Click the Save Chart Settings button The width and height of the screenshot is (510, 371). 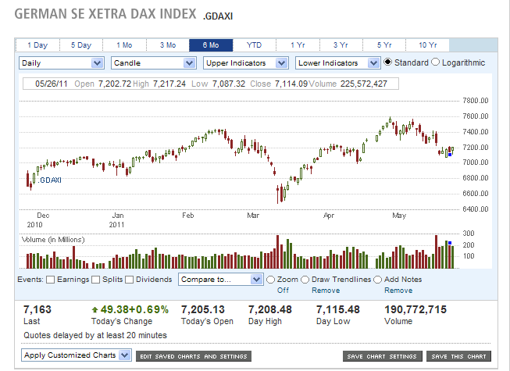pyautogui.click(x=382, y=356)
